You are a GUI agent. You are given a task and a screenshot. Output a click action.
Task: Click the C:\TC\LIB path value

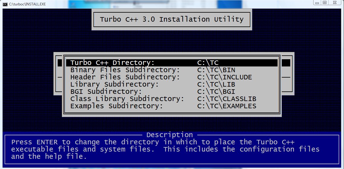tap(216, 84)
